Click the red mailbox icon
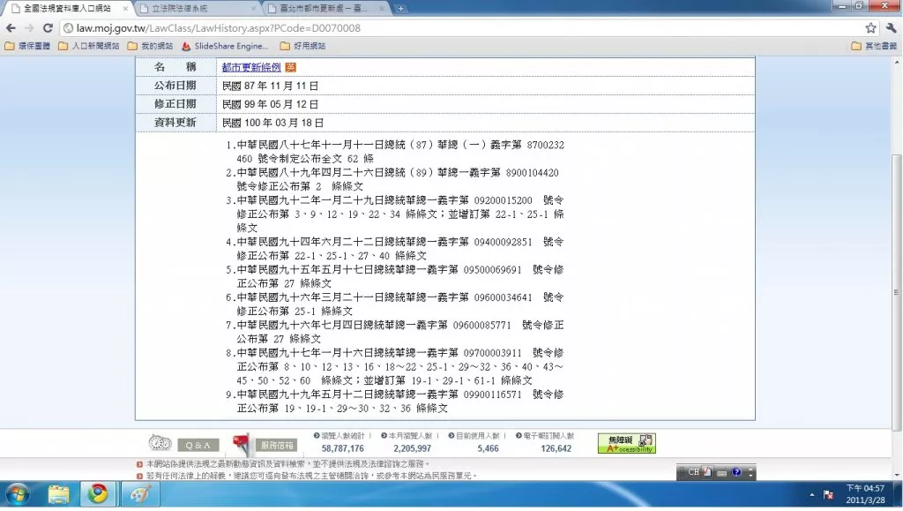This screenshot has width=903, height=511. 242,444
